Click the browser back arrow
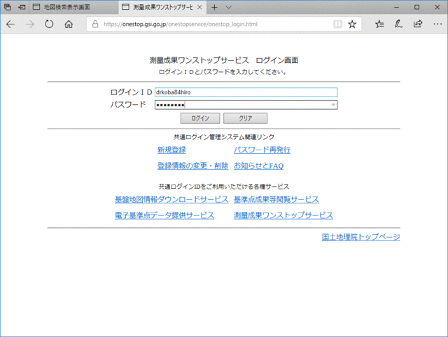Screen dimensions: 448x337 (x=10, y=24)
